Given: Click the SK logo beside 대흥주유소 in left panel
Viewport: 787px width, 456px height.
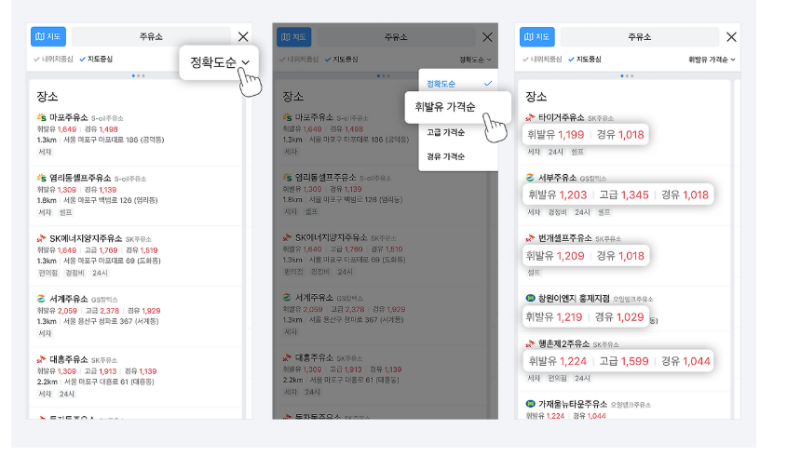Looking at the screenshot, I should [x=41, y=359].
